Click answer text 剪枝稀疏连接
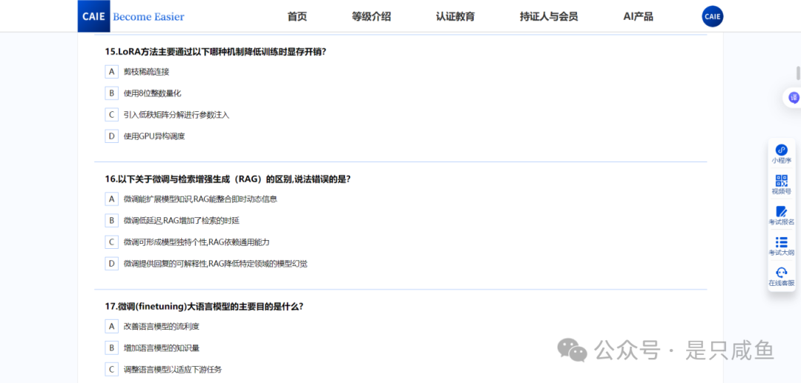The image size is (801, 383). 147,72
